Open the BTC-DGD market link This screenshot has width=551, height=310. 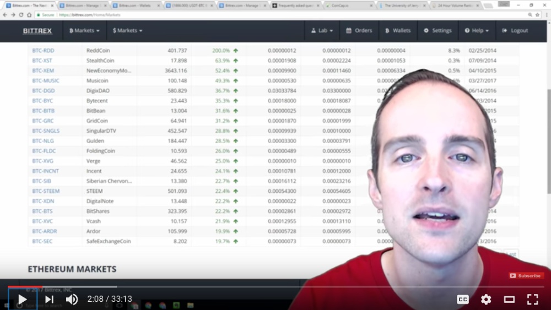tap(44, 91)
